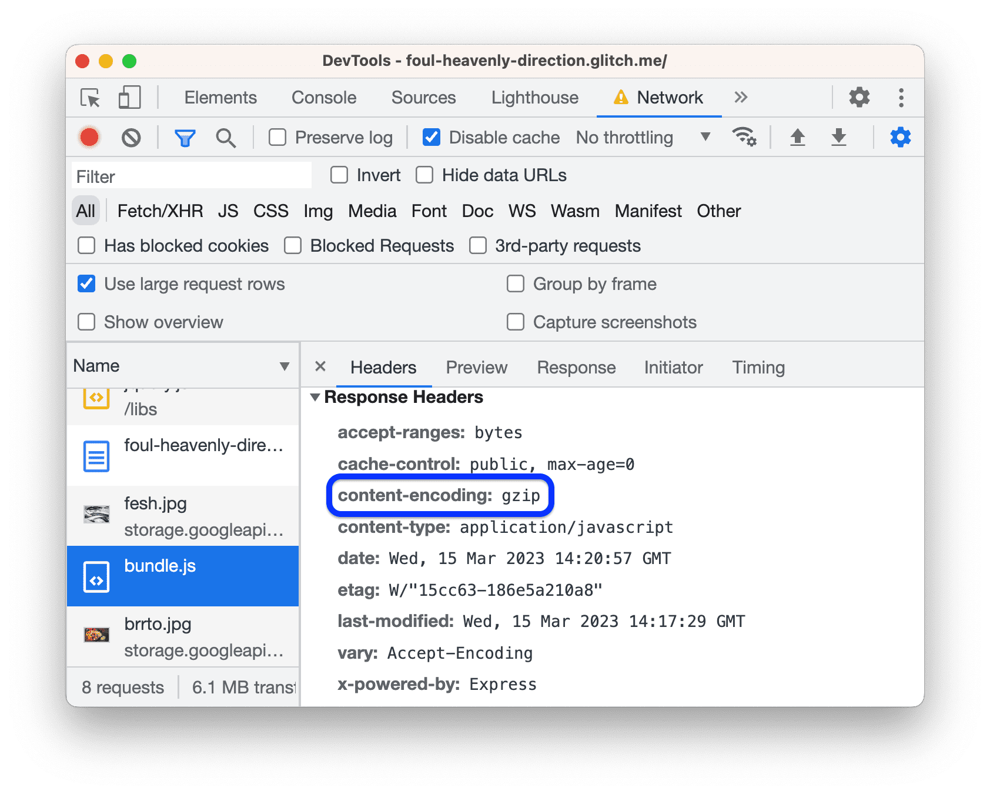Toggle the network filter funnel icon
Screen dimensions: 990x794
[185, 138]
